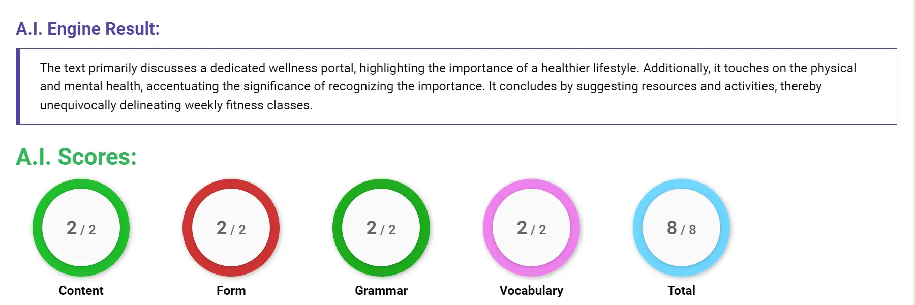Click the A.I. Scores heading
The width and height of the screenshot is (915, 305).
pos(75,158)
